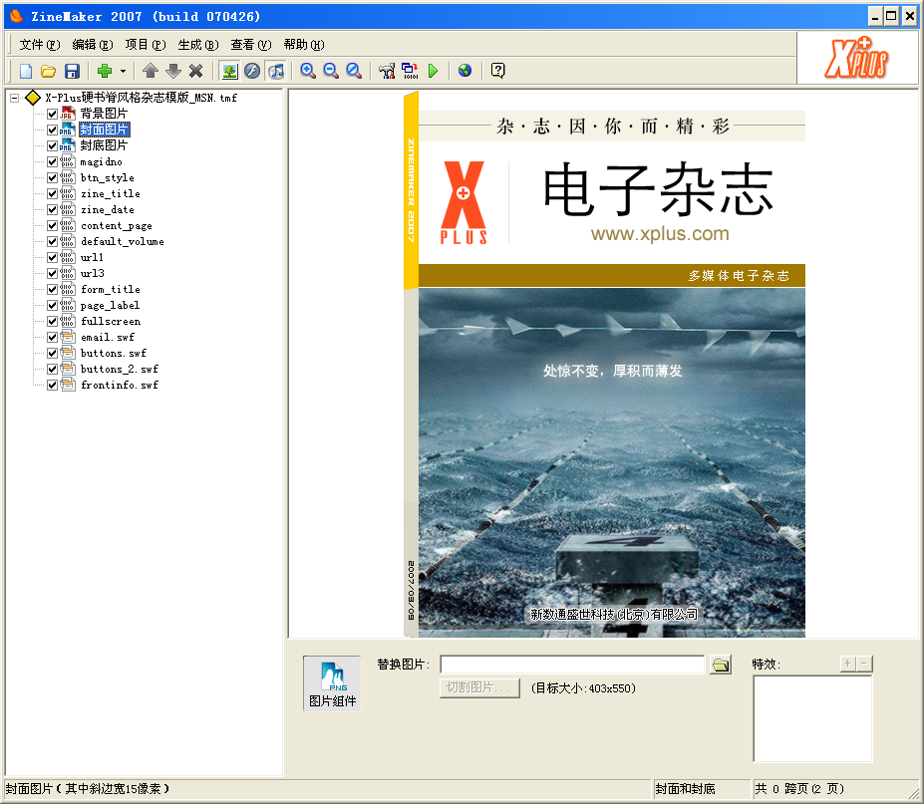Click the XPlus logo in top right
Screen dimensions: 924x804
click(x=856, y=57)
